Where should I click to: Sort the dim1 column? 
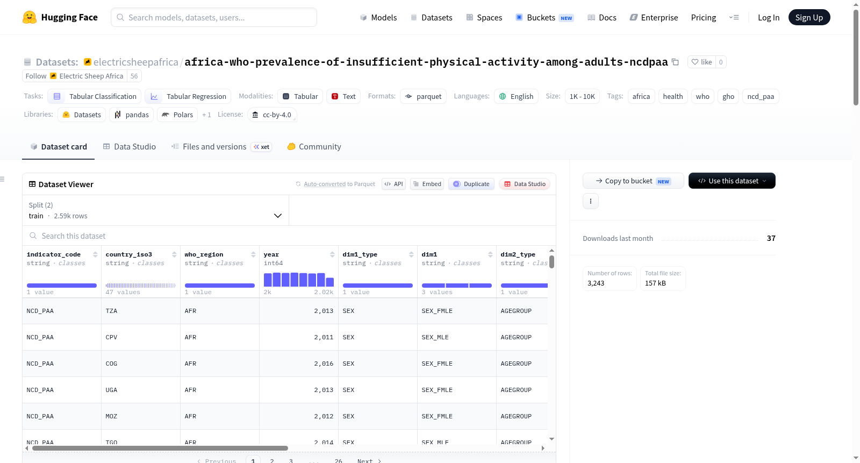[x=490, y=254]
